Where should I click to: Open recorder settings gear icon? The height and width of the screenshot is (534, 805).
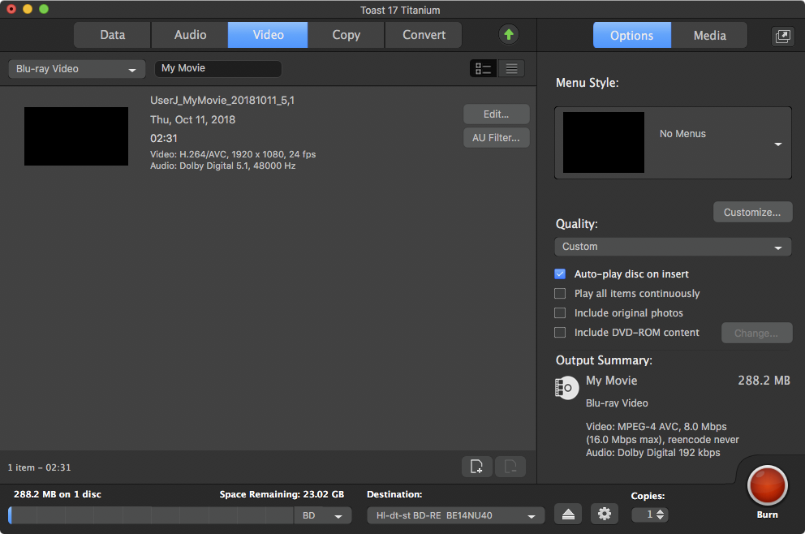click(605, 514)
